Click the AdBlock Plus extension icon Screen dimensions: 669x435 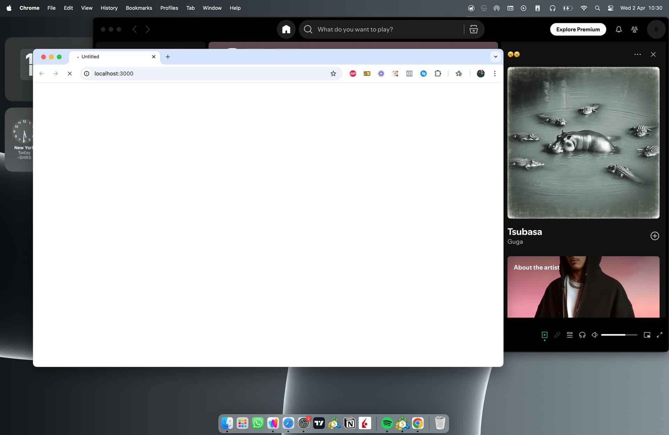[x=353, y=73]
